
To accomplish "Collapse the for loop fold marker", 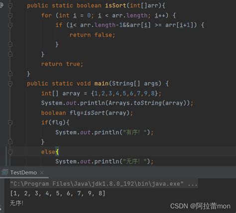I will click(x=10, y=16).
